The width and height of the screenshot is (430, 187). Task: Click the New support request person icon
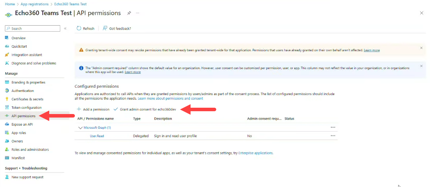[7, 177]
